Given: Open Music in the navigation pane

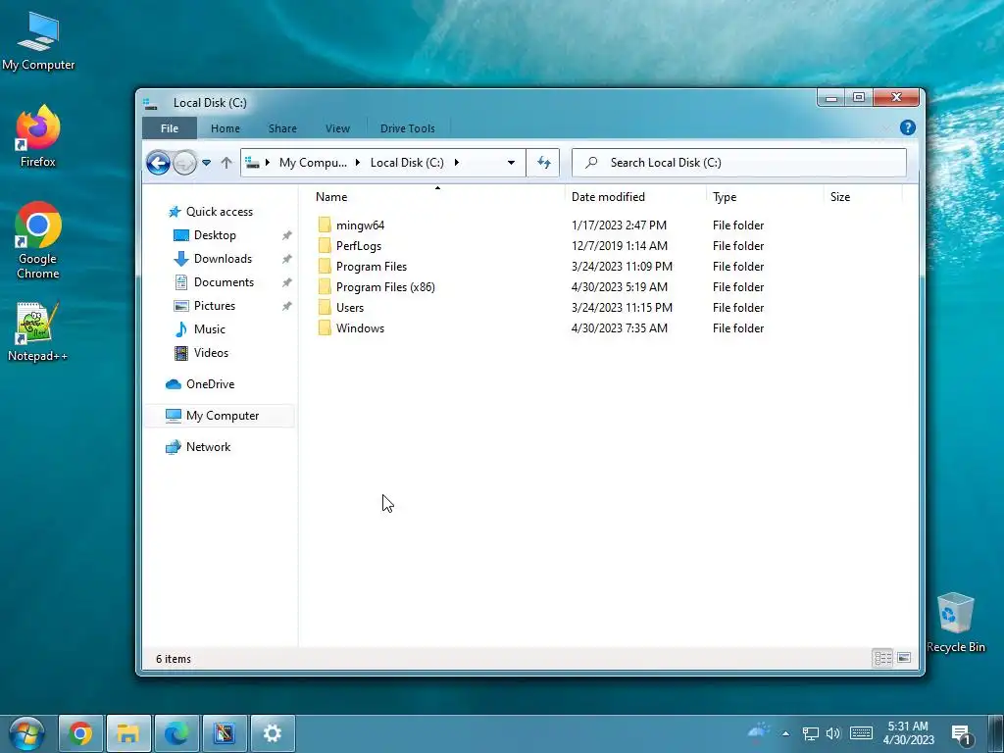Looking at the screenshot, I should coord(210,329).
